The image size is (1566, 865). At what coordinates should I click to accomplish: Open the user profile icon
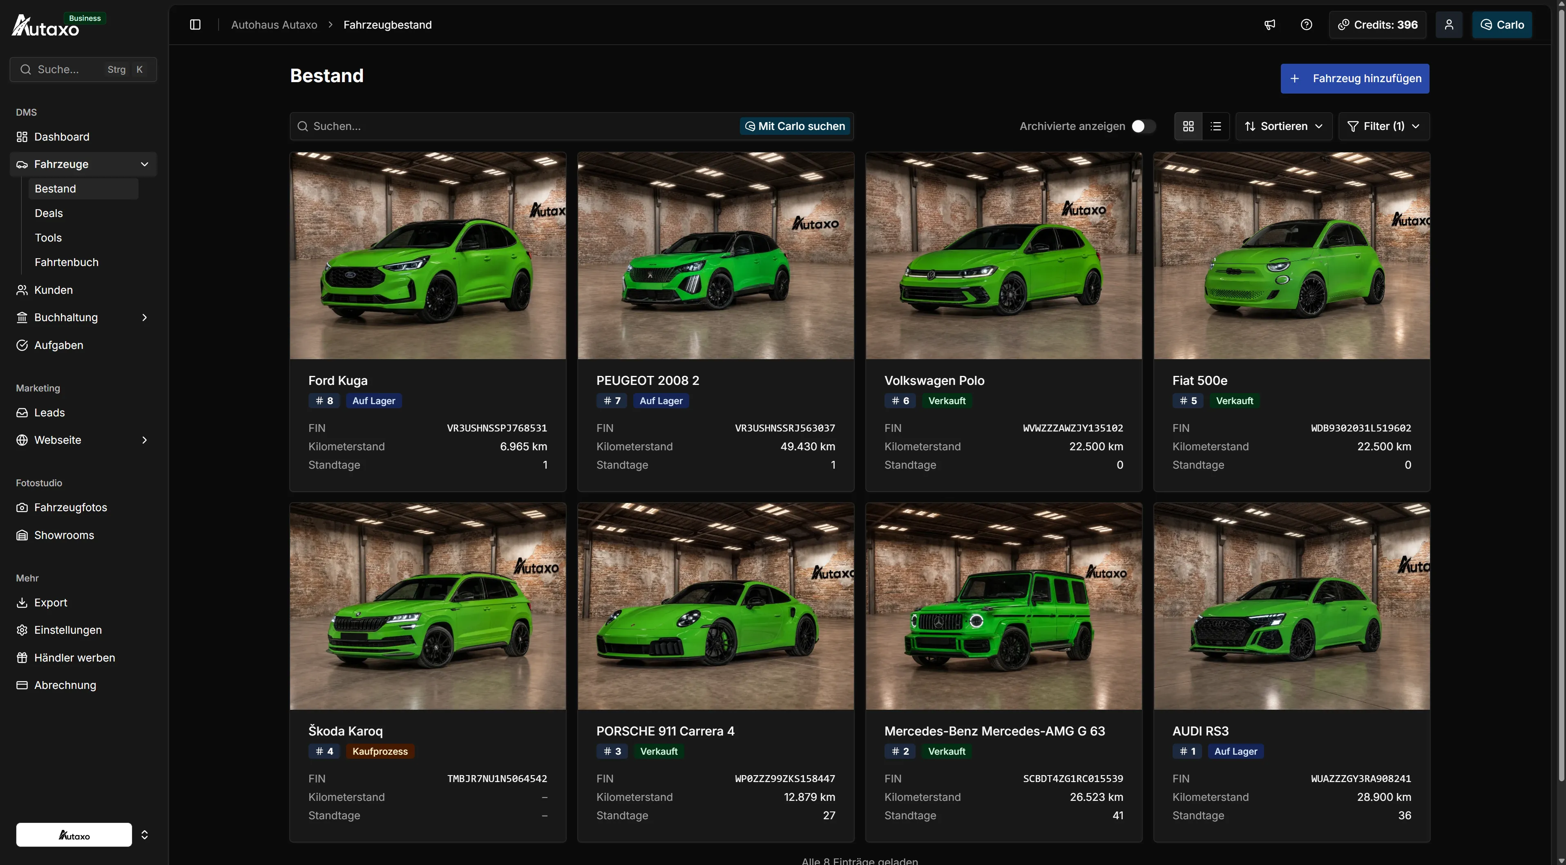tap(1449, 25)
